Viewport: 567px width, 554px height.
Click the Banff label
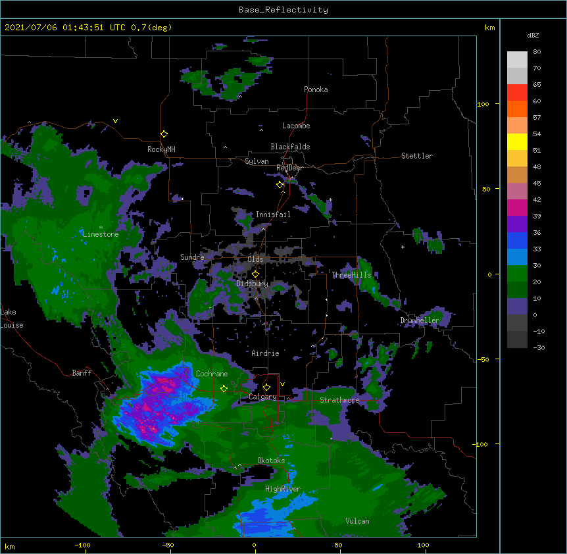[82, 373]
